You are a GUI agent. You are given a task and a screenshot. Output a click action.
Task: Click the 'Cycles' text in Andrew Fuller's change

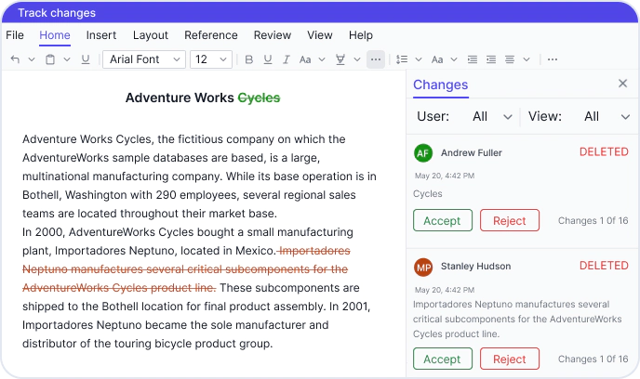coord(427,194)
